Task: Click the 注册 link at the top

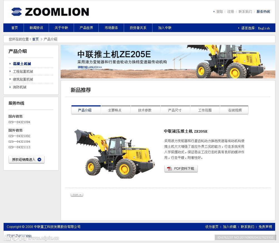Action: pos(231,12)
